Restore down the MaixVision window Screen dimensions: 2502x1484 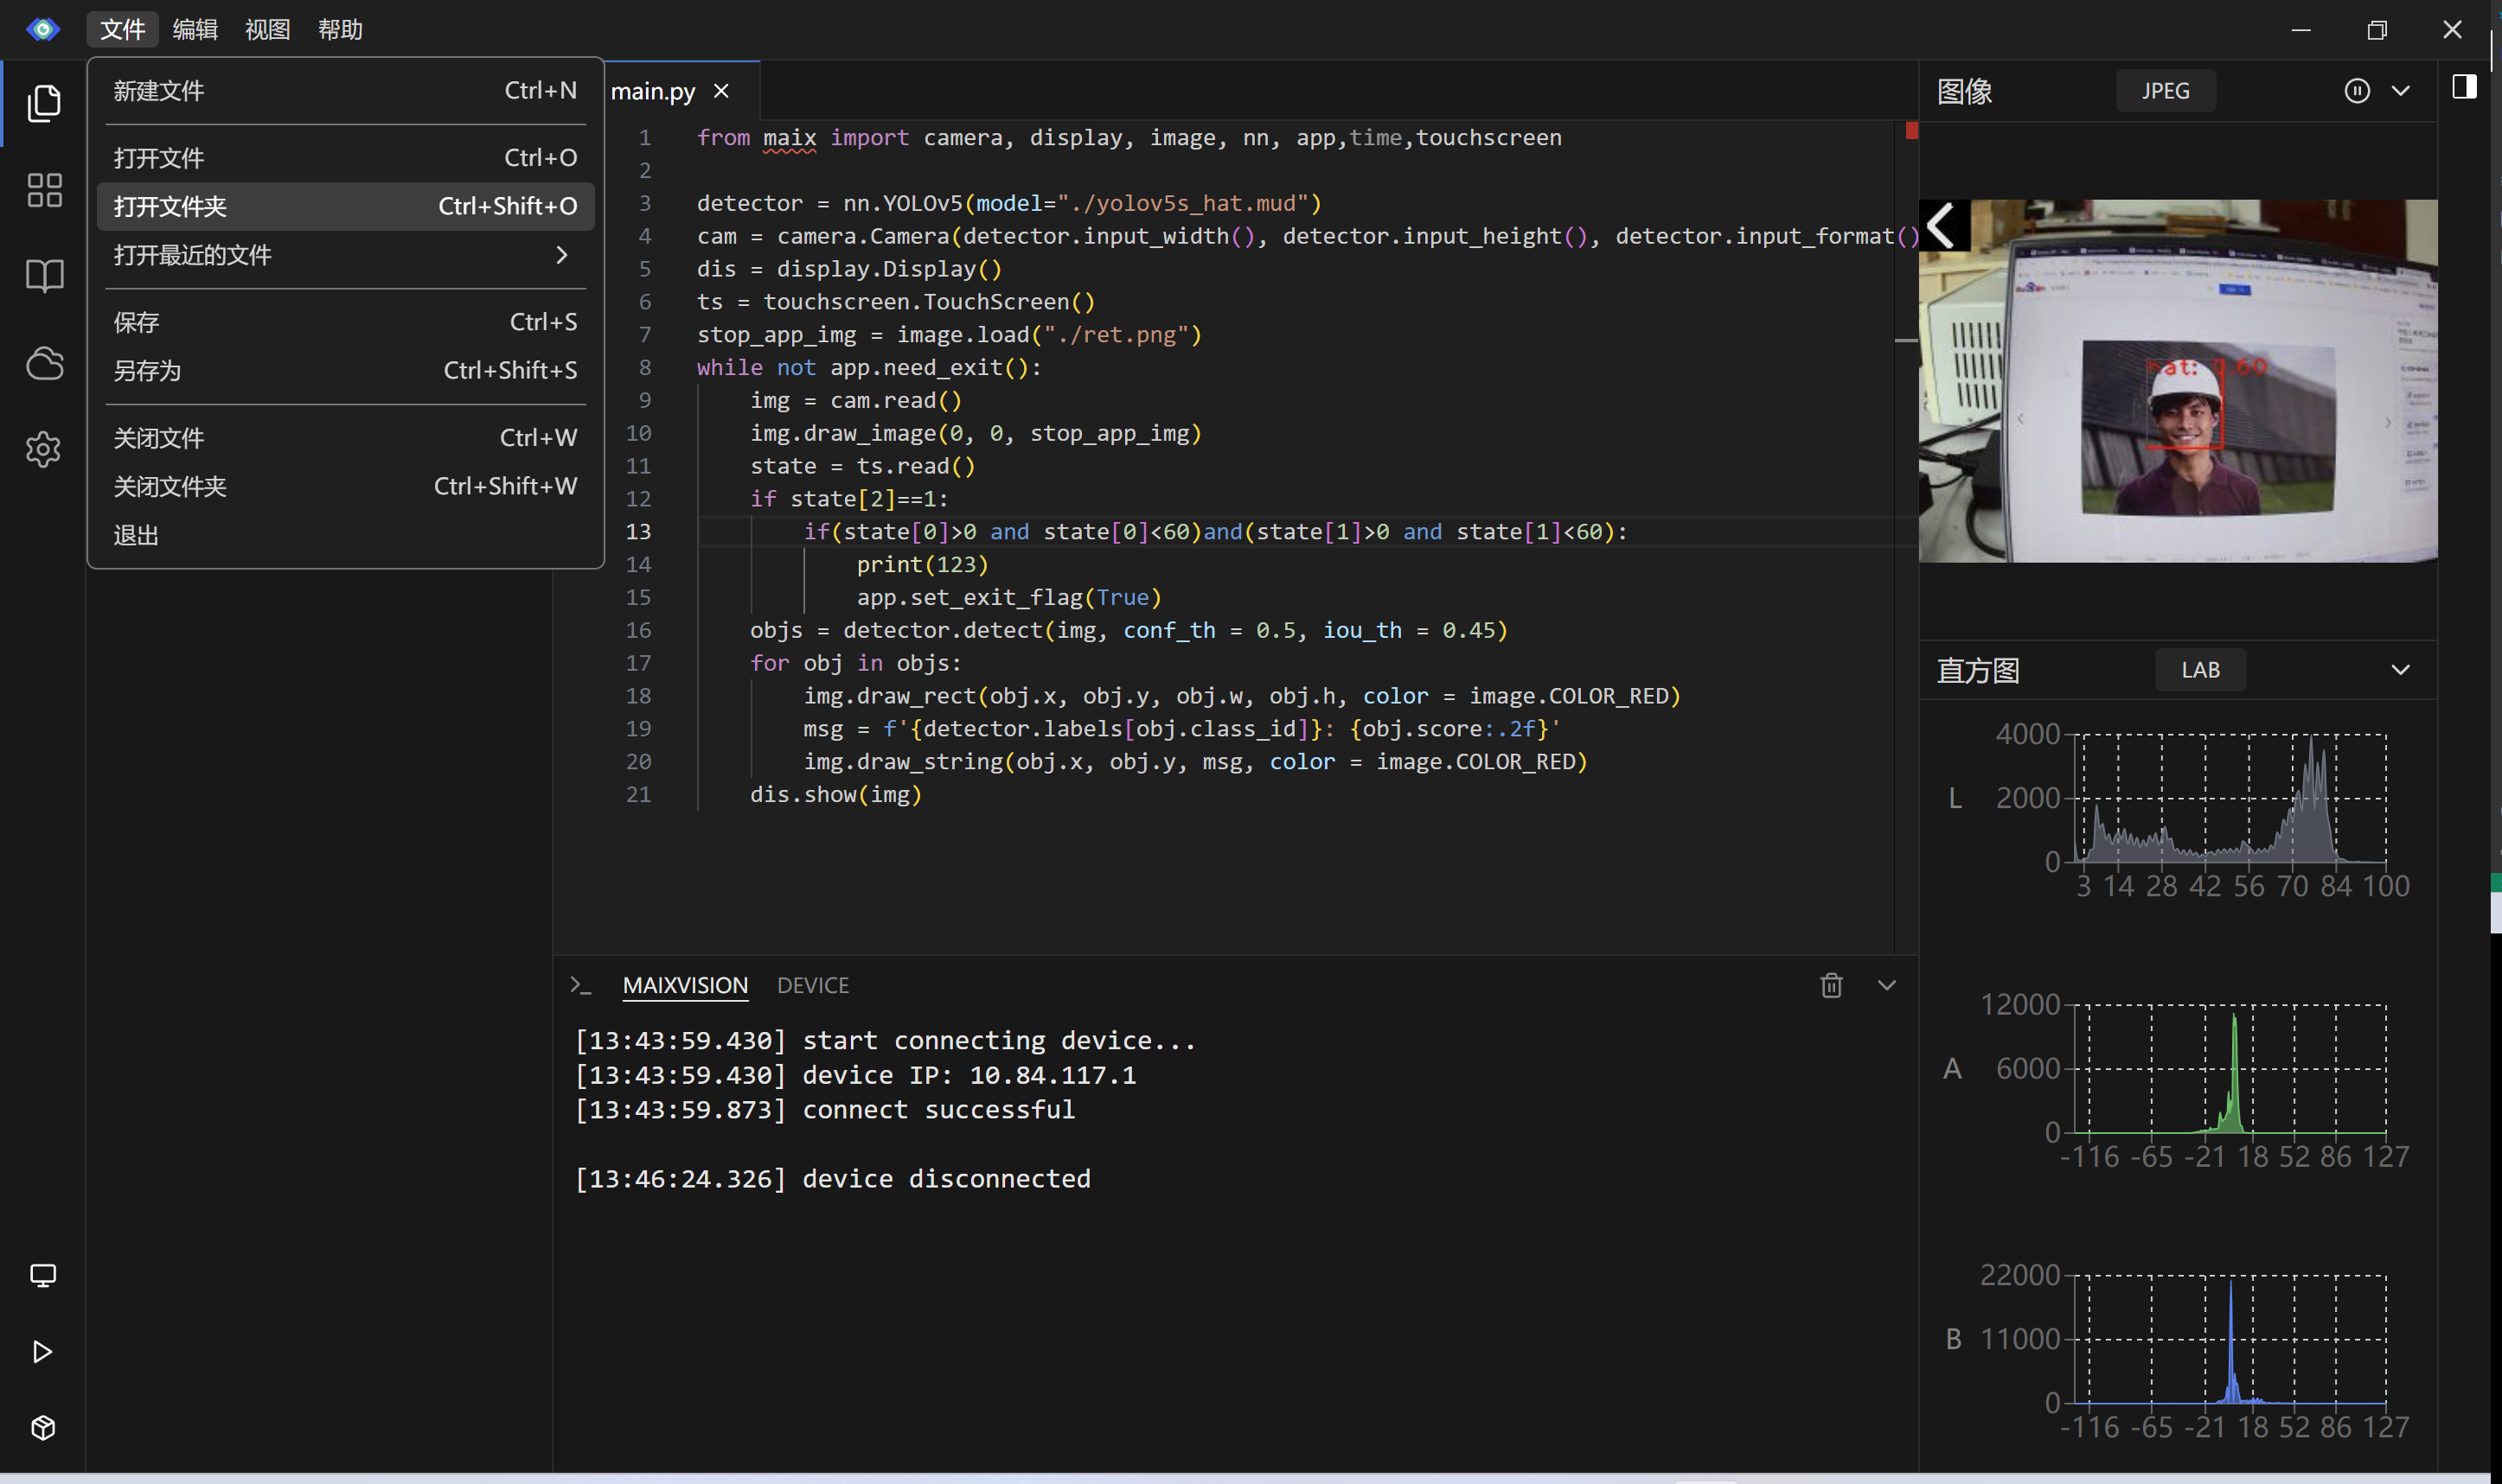(x=2377, y=29)
